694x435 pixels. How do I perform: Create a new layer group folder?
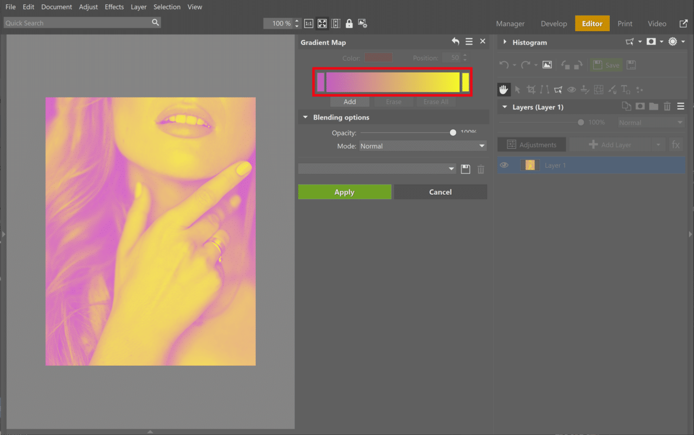coord(653,106)
